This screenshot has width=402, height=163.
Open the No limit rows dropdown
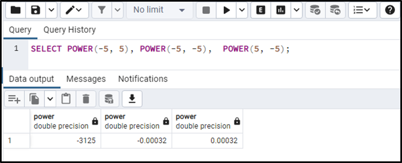(x=159, y=10)
